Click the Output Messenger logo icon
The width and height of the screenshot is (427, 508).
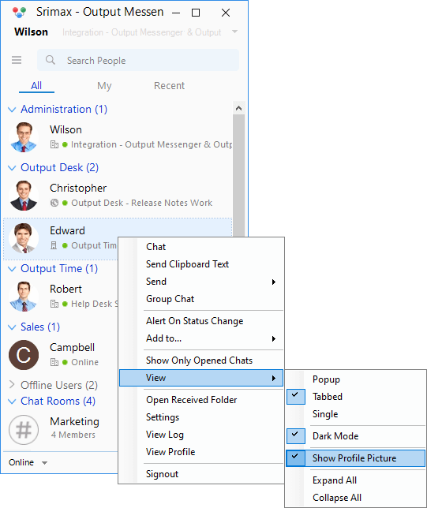coord(19,13)
